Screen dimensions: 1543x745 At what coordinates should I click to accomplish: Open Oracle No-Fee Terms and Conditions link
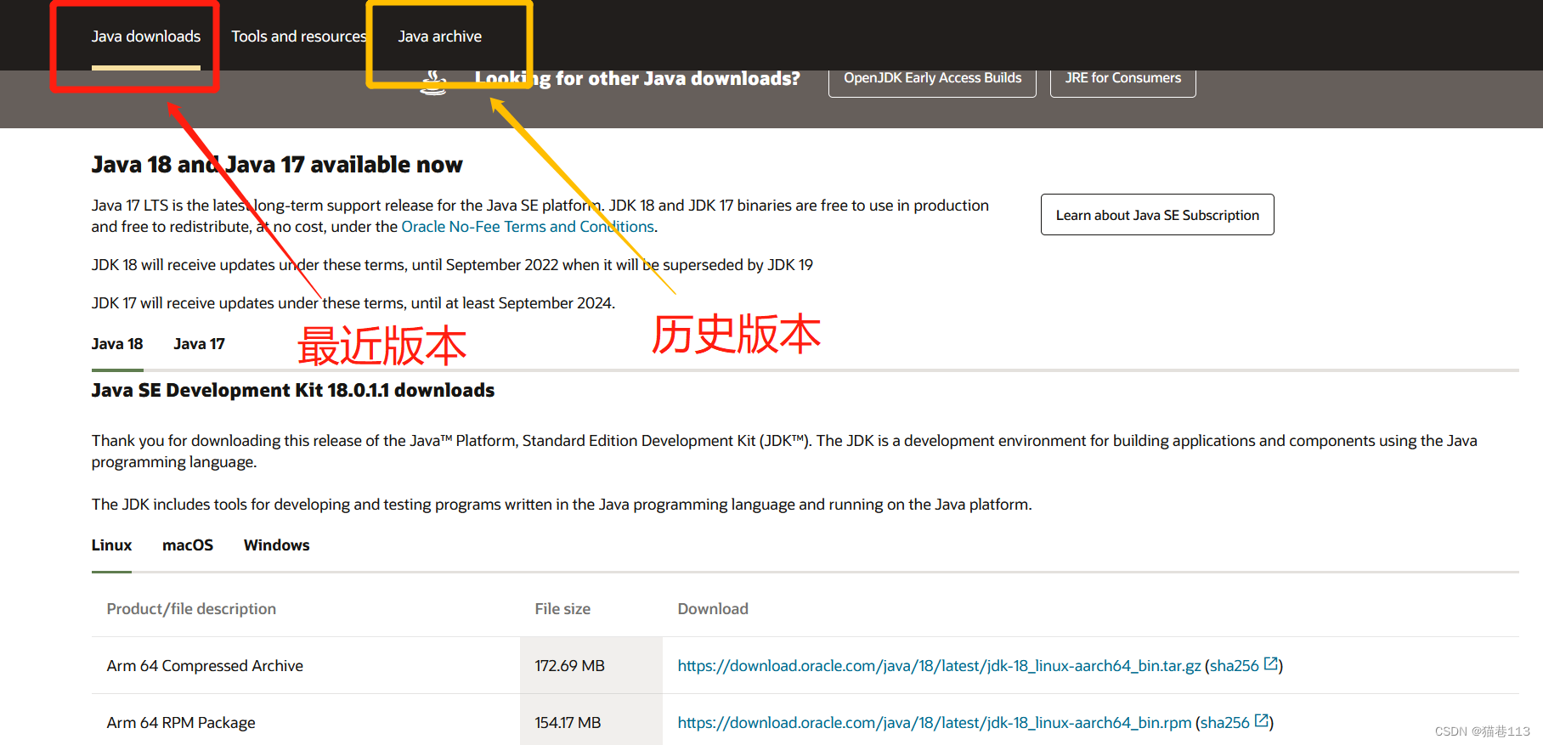point(528,227)
